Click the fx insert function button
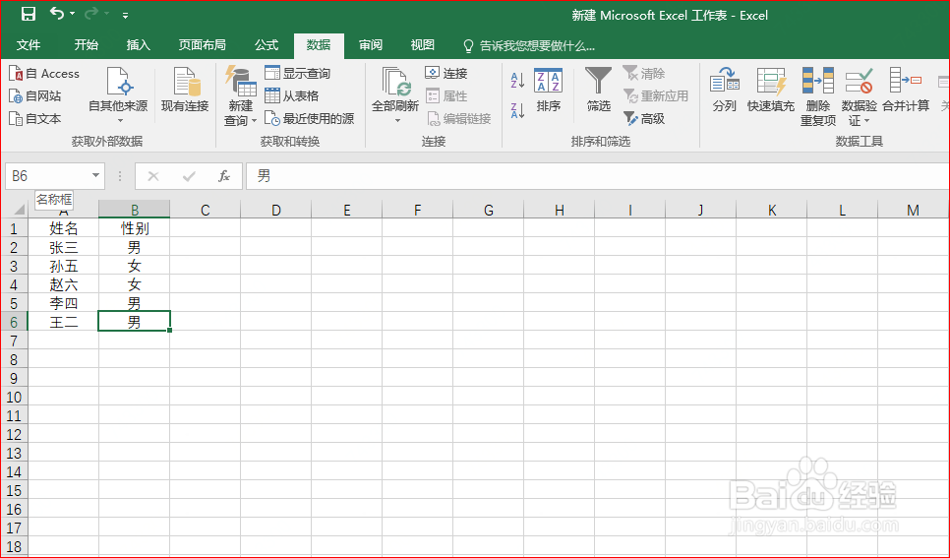This screenshot has height=558, width=950. click(224, 176)
